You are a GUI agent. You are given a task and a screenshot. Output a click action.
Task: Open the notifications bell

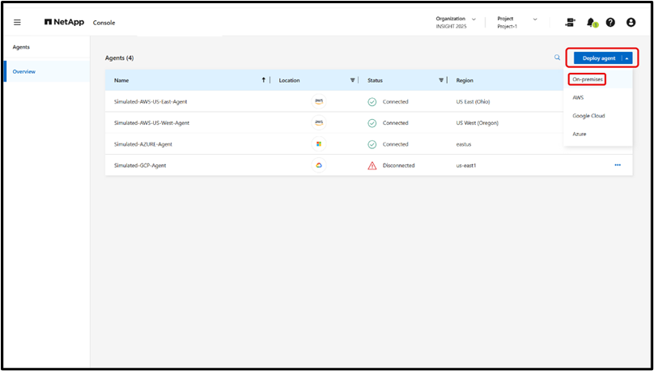pos(591,23)
